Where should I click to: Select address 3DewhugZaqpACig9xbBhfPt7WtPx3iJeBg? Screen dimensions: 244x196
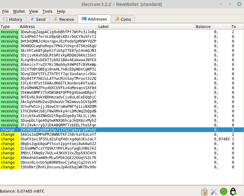58,32
